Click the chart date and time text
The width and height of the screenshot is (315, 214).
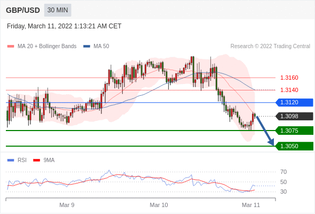[64, 26]
